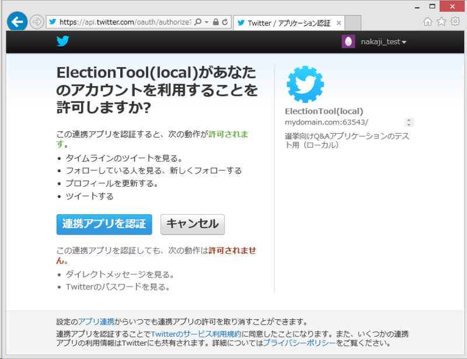
Task: Click the ElectionTool(local) app name
Action: [x=324, y=111]
